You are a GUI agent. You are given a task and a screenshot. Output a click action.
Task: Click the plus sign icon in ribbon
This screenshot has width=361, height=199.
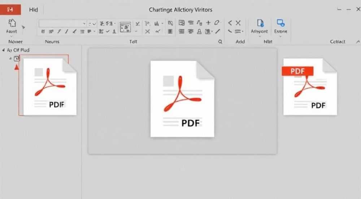click(208, 23)
